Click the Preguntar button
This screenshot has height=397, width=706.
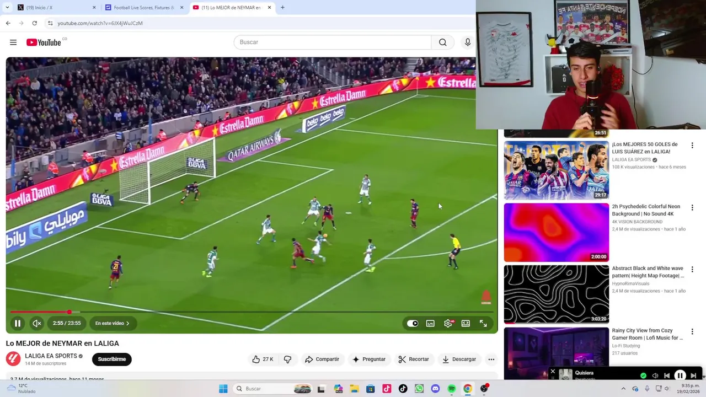coord(369,360)
